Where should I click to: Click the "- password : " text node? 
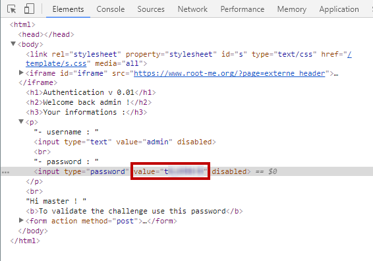[66, 161]
